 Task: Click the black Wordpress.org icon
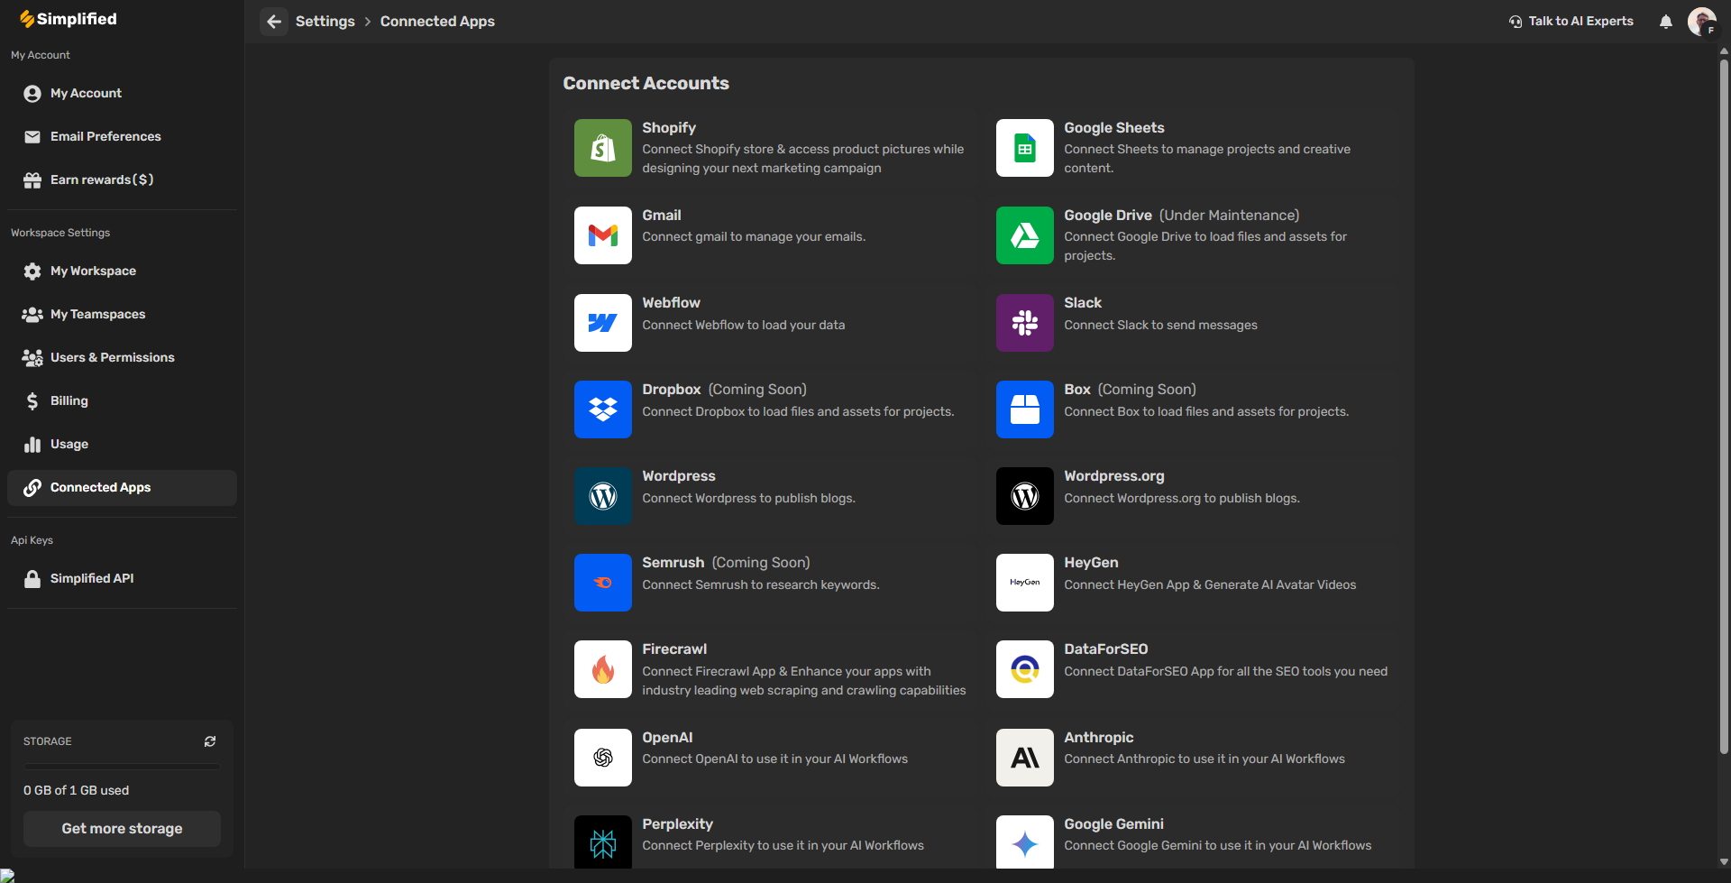[1024, 496]
